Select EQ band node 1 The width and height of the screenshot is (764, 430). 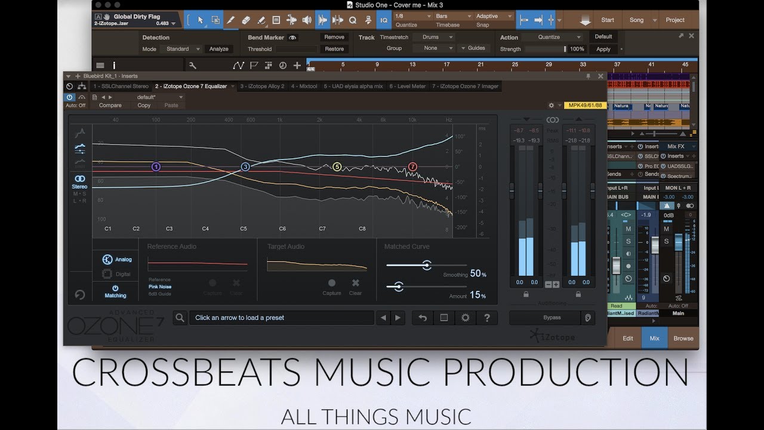coord(156,167)
